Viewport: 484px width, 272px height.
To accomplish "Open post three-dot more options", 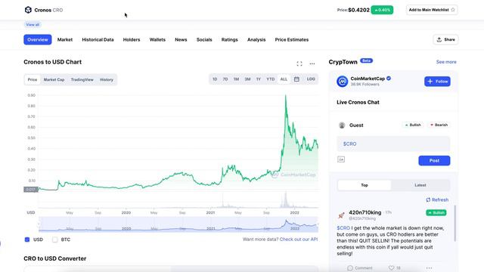I will (429, 268).
